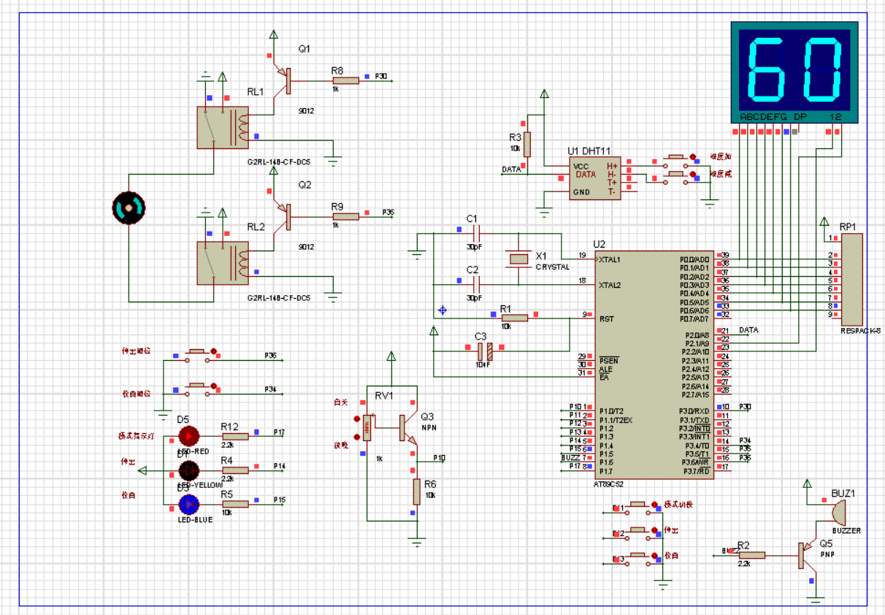Screen dimensions: 885x615
Task: Click the P14 terminal label near R4
Action: [279, 465]
